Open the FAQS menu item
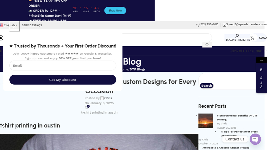 pyautogui.click(x=38, y=25)
